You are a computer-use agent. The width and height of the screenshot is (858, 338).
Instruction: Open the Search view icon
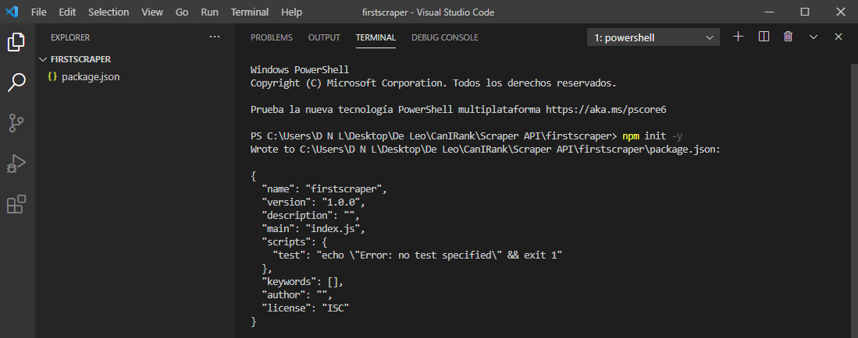point(16,82)
